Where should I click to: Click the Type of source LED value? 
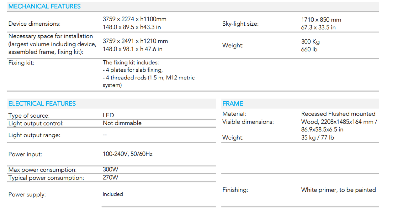[x=109, y=115]
